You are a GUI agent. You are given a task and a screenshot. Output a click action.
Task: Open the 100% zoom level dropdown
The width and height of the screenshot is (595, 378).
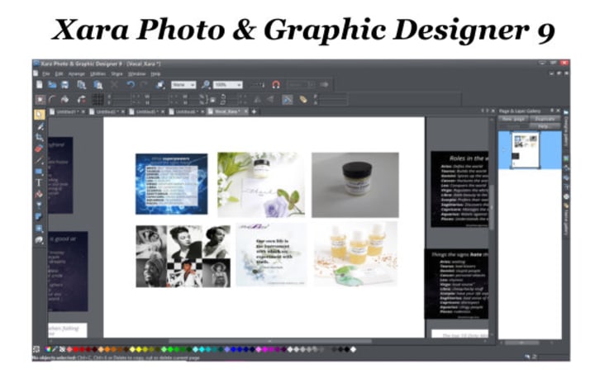pos(228,85)
